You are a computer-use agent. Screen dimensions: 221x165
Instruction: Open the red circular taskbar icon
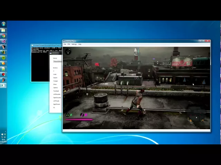3,74
